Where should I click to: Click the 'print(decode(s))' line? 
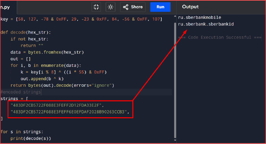point(31,138)
